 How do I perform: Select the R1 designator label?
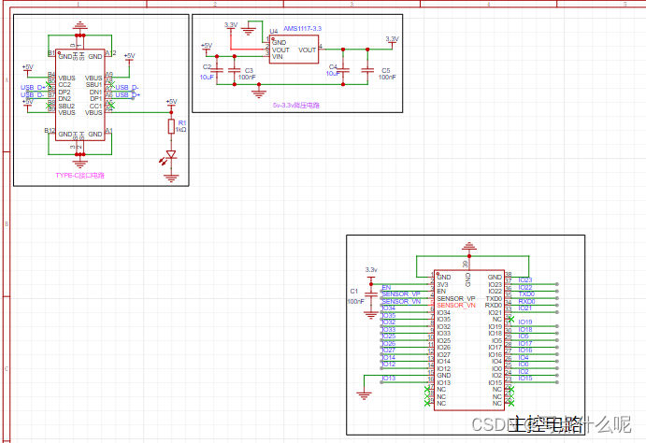[x=182, y=122]
